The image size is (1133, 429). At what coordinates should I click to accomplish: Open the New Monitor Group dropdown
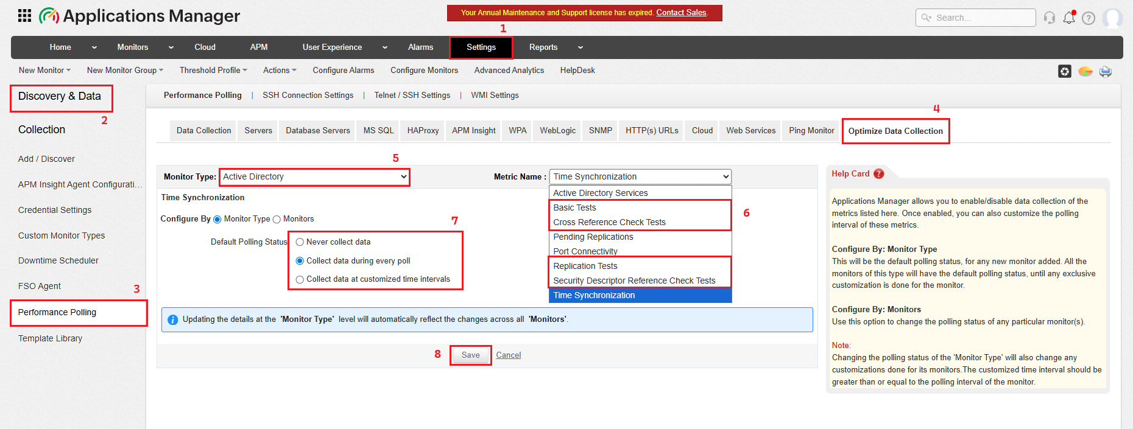coord(125,71)
